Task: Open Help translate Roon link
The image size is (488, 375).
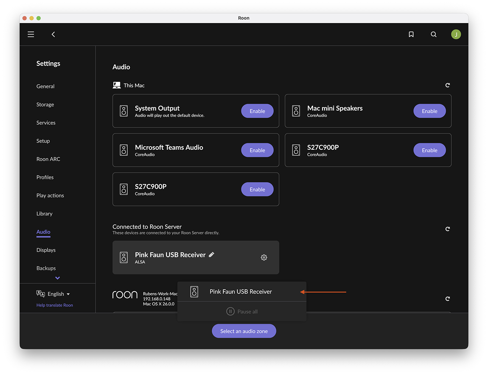Action: pyautogui.click(x=55, y=305)
